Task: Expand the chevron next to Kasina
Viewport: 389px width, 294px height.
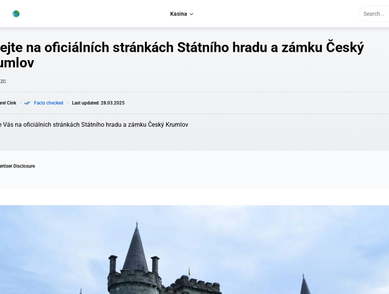Action: tap(192, 14)
